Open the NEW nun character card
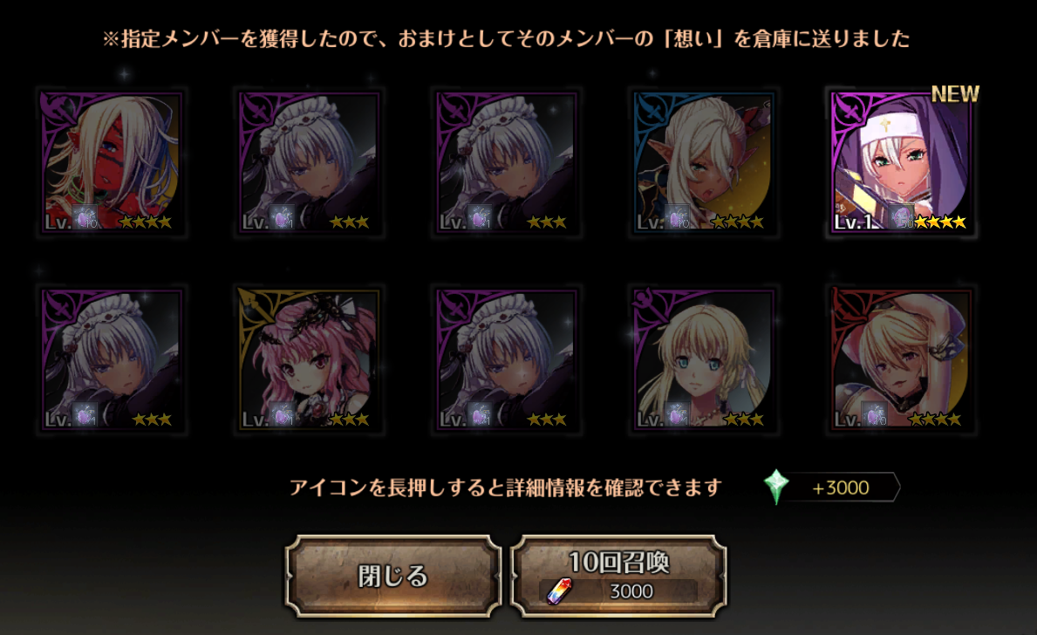 (902, 163)
